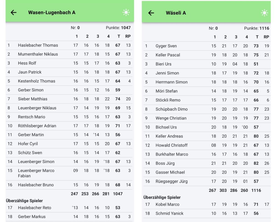Viewport: 276px width, 222px height.
Task: Toggle brightness sun icon in Wasen-Lugenbach A header
Action: [126, 12]
